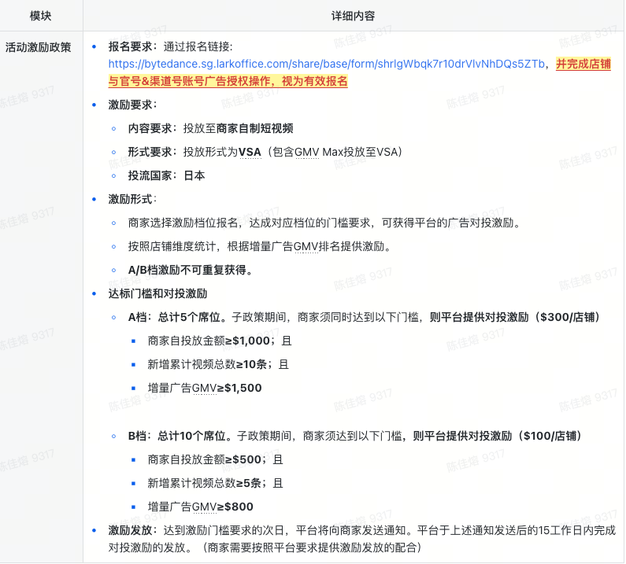Image resolution: width=626 pixels, height=564 pixels.
Task: Click the 增量广告GMV≥$800 item
Action: click(x=200, y=507)
